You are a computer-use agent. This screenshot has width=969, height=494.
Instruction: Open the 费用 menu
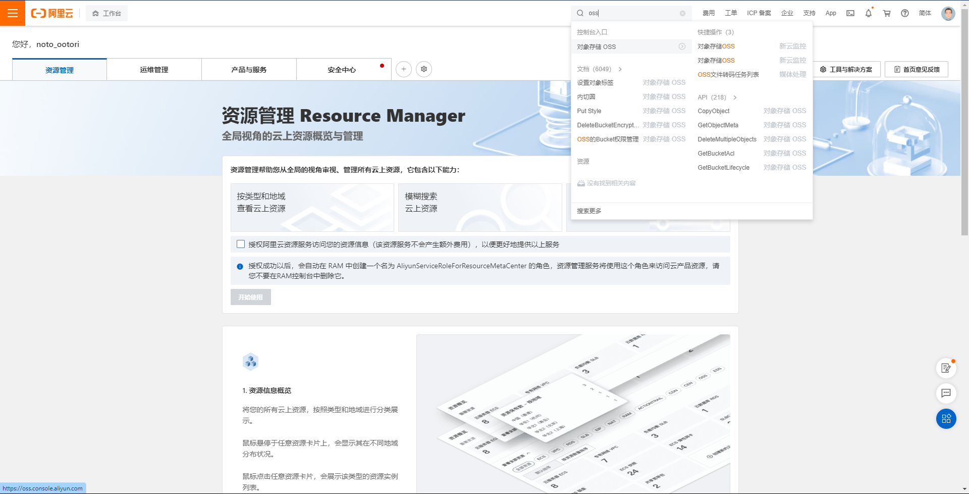point(709,13)
